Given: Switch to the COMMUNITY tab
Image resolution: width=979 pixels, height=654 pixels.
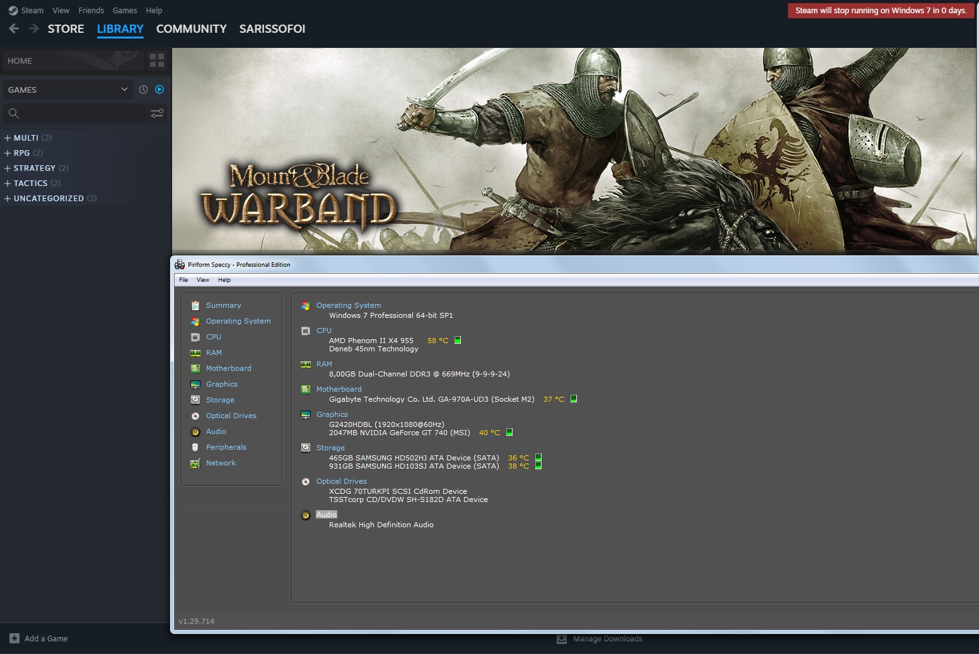Looking at the screenshot, I should 192,29.
